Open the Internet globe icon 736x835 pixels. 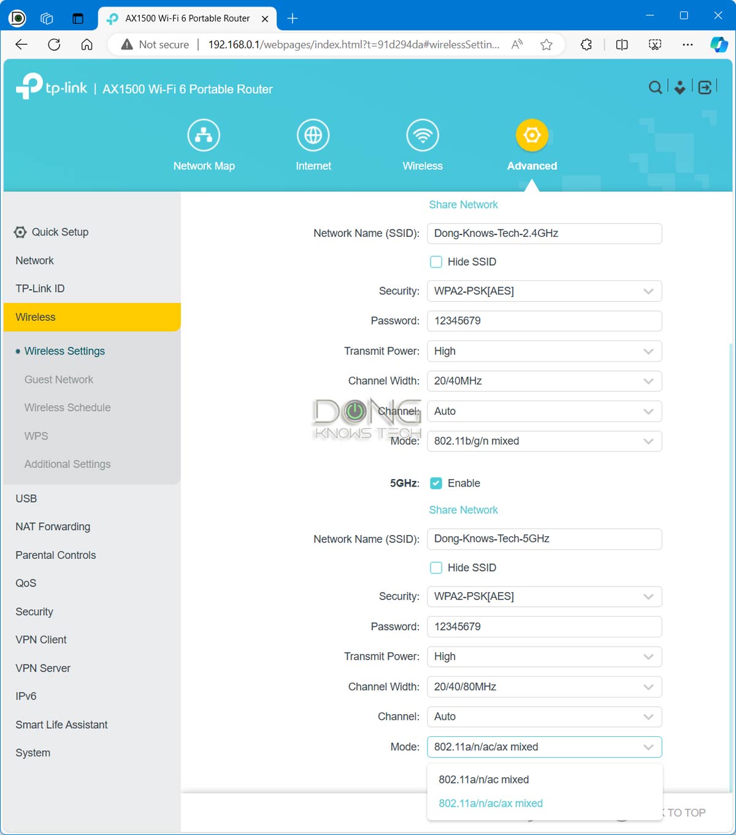click(313, 135)
